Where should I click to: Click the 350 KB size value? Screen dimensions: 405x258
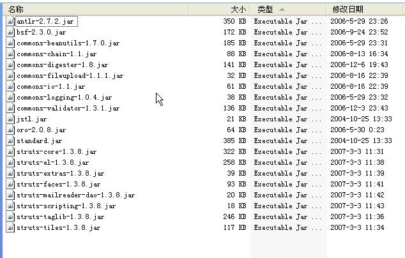coord(234,21)
